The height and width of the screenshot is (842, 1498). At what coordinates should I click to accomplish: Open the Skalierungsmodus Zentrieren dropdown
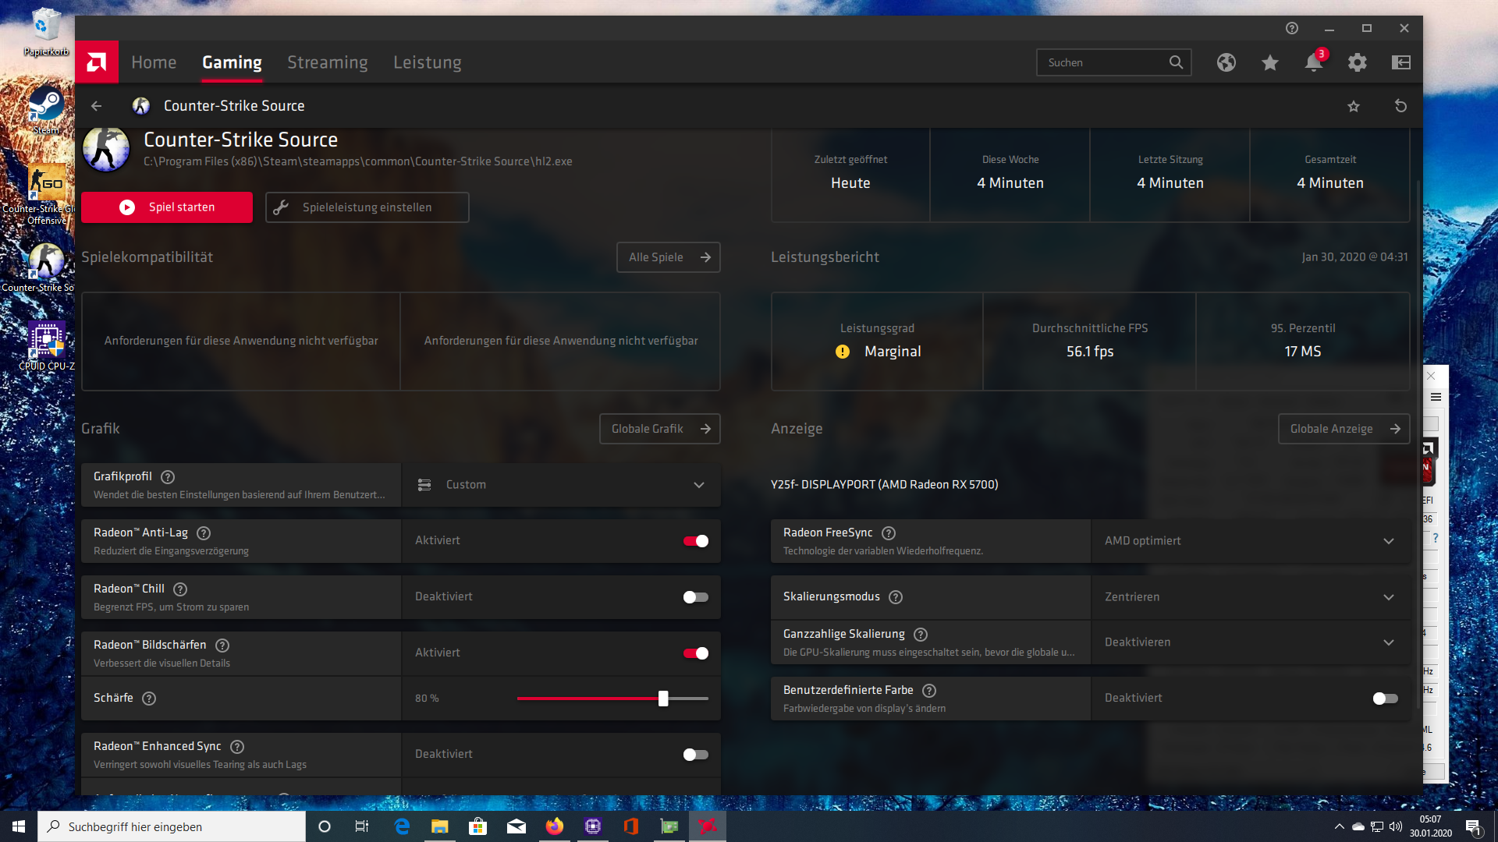1249,597
